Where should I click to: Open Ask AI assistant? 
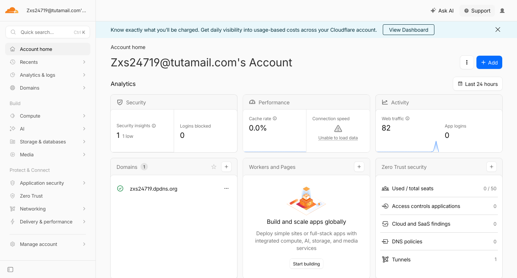pos(442,11)
